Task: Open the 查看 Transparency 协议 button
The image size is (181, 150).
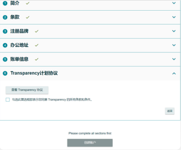Action: pyautogui.click(x=27, y=90)
